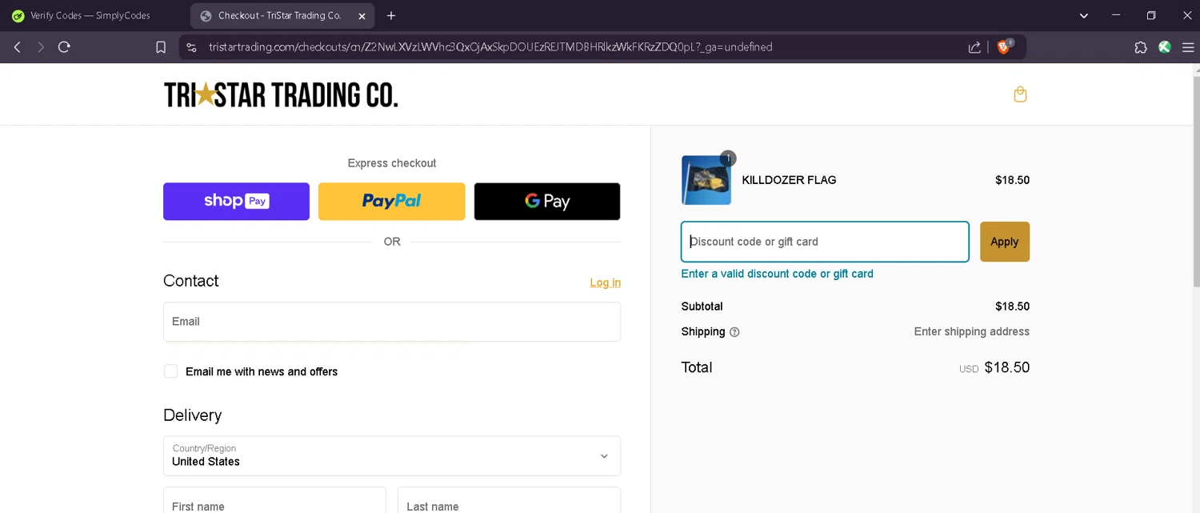Viewport: 1200px width, 513px height.
Task: Open the Brave Shields lion icon
Action: click(x=1004, y=46)
